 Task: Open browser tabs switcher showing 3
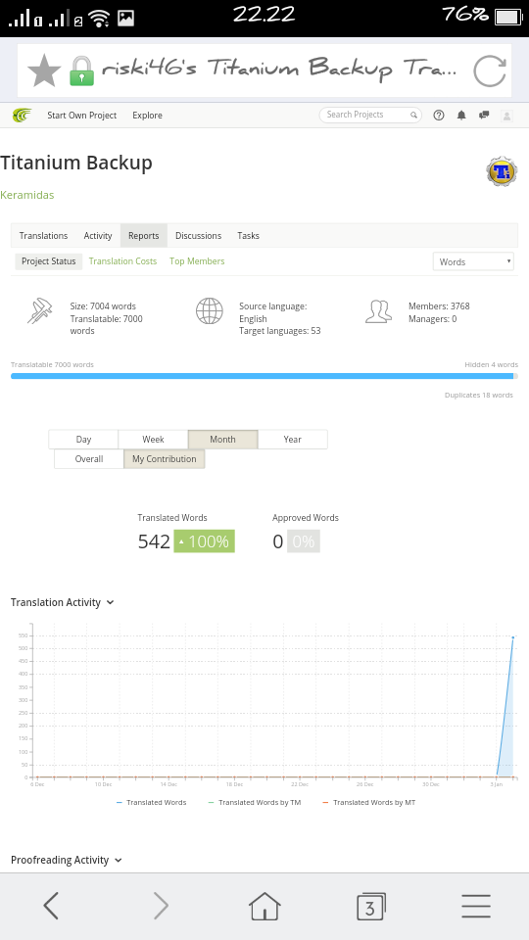[x=370, y=906]
